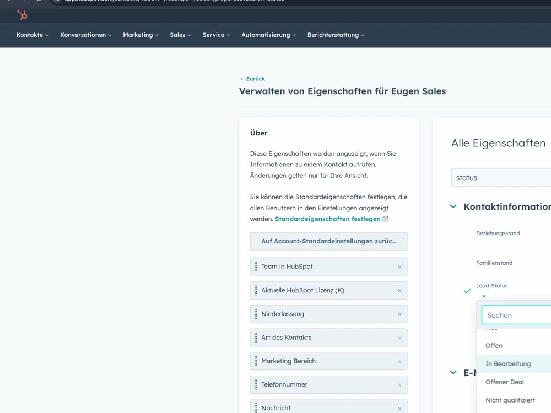The image size is (551, 413).
Task: Grab drag handle of Niederlassung
Action: (256, 314)
